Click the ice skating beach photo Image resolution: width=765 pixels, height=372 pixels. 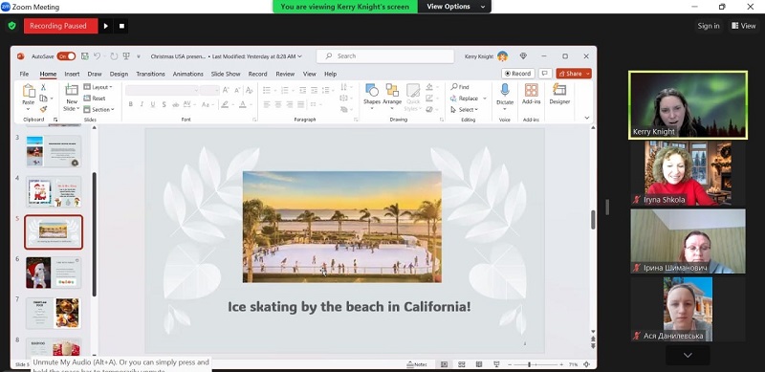coord(342,227)
